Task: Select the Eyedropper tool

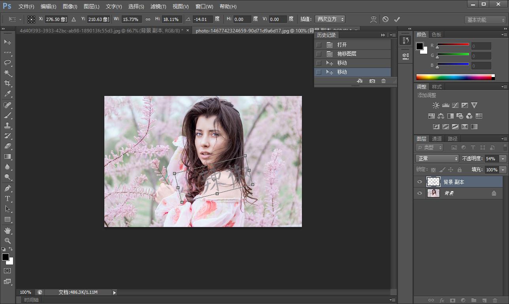Action: click(8, 94)
